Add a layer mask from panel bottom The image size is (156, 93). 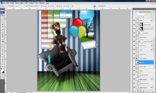pyautogui.click(x=141, y=91)
